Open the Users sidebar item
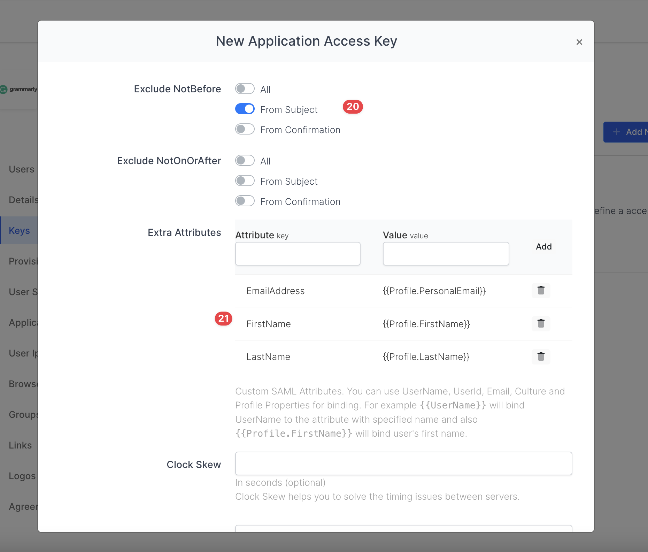This screenshot has height=552, width=648. 21,169
